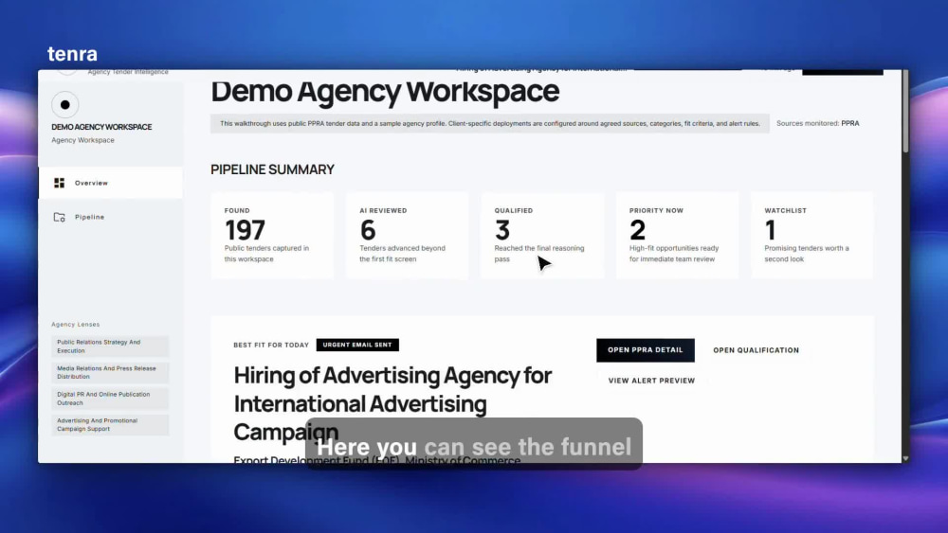The height and width of the screenshot is (533, 948).
Task: Click Media Relations And Press Release Distribution lens
Action: [x=110, y=372]
